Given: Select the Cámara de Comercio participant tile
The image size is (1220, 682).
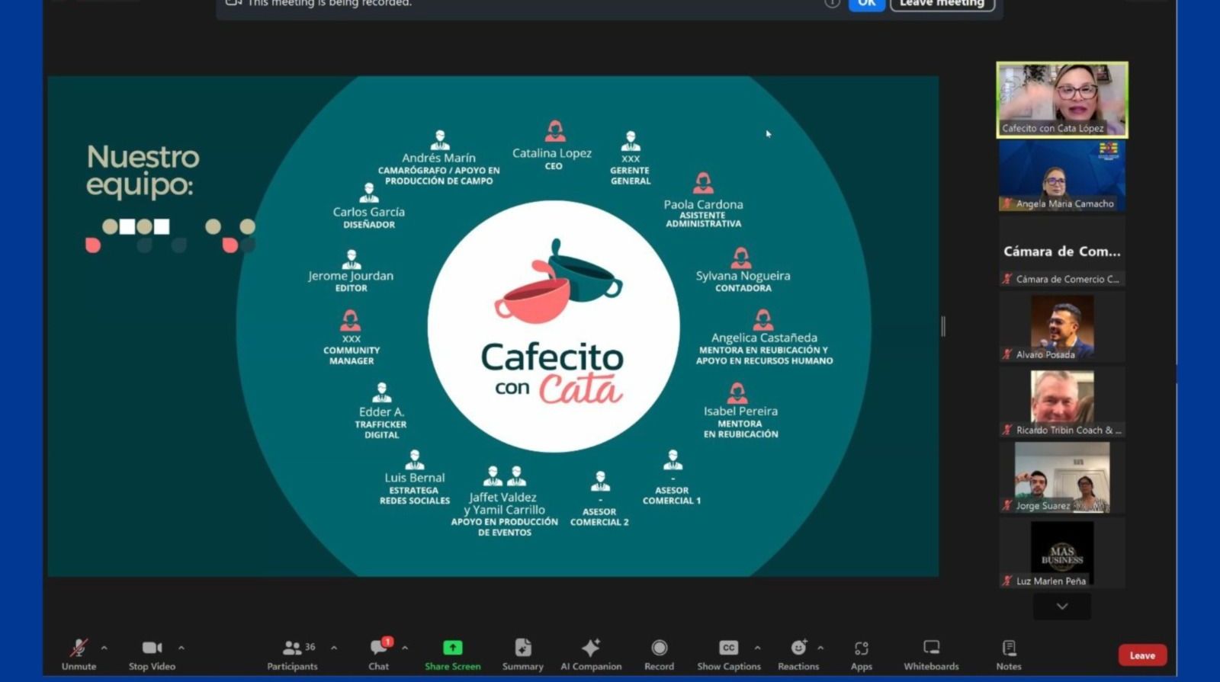Looking at the screenshot, I should tap(1062, 251).
